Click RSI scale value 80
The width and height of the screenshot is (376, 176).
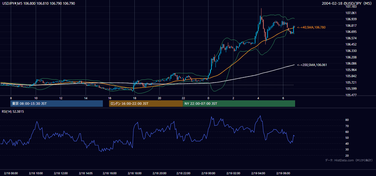pos(347,120)
